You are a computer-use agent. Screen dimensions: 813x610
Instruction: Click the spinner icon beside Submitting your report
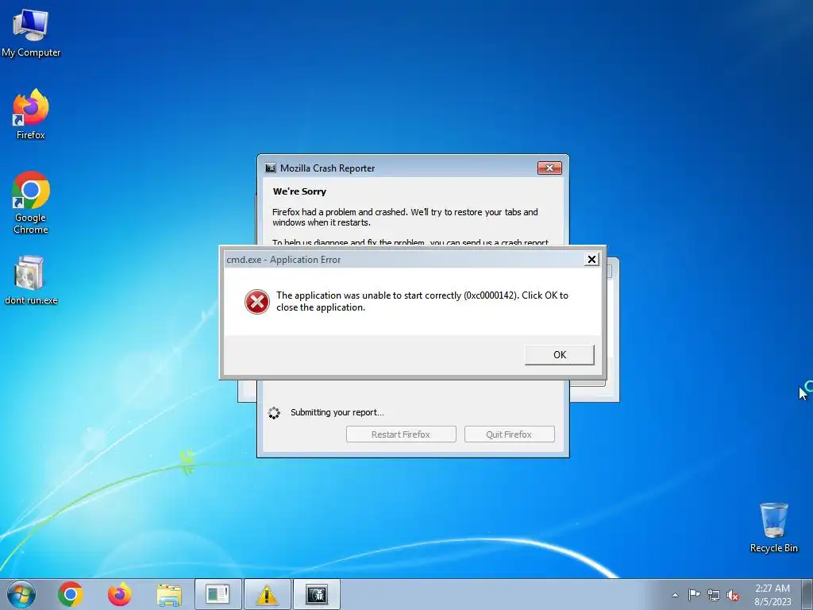(274, 413)
